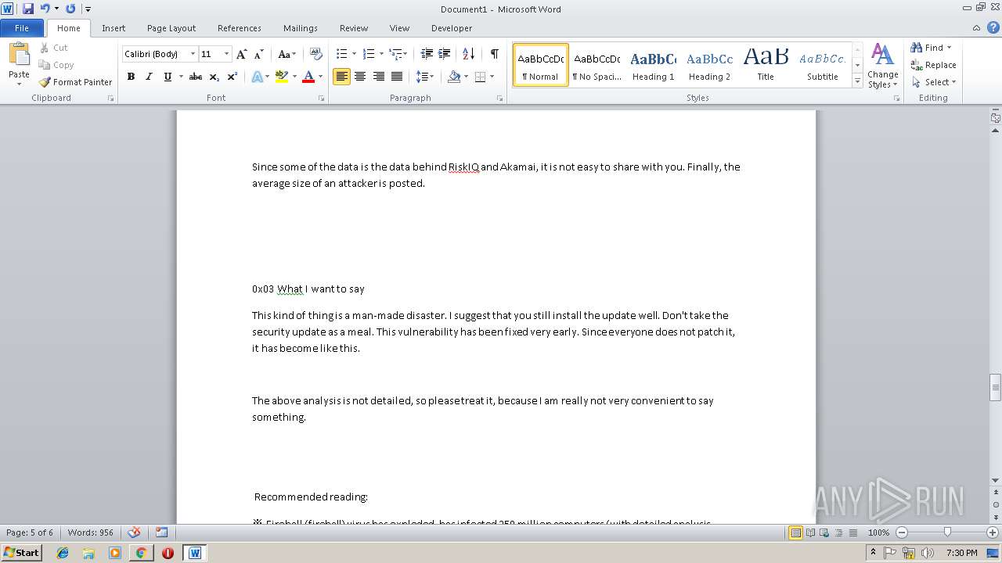Expand the Borders dropdown arrow

[492, 77]
